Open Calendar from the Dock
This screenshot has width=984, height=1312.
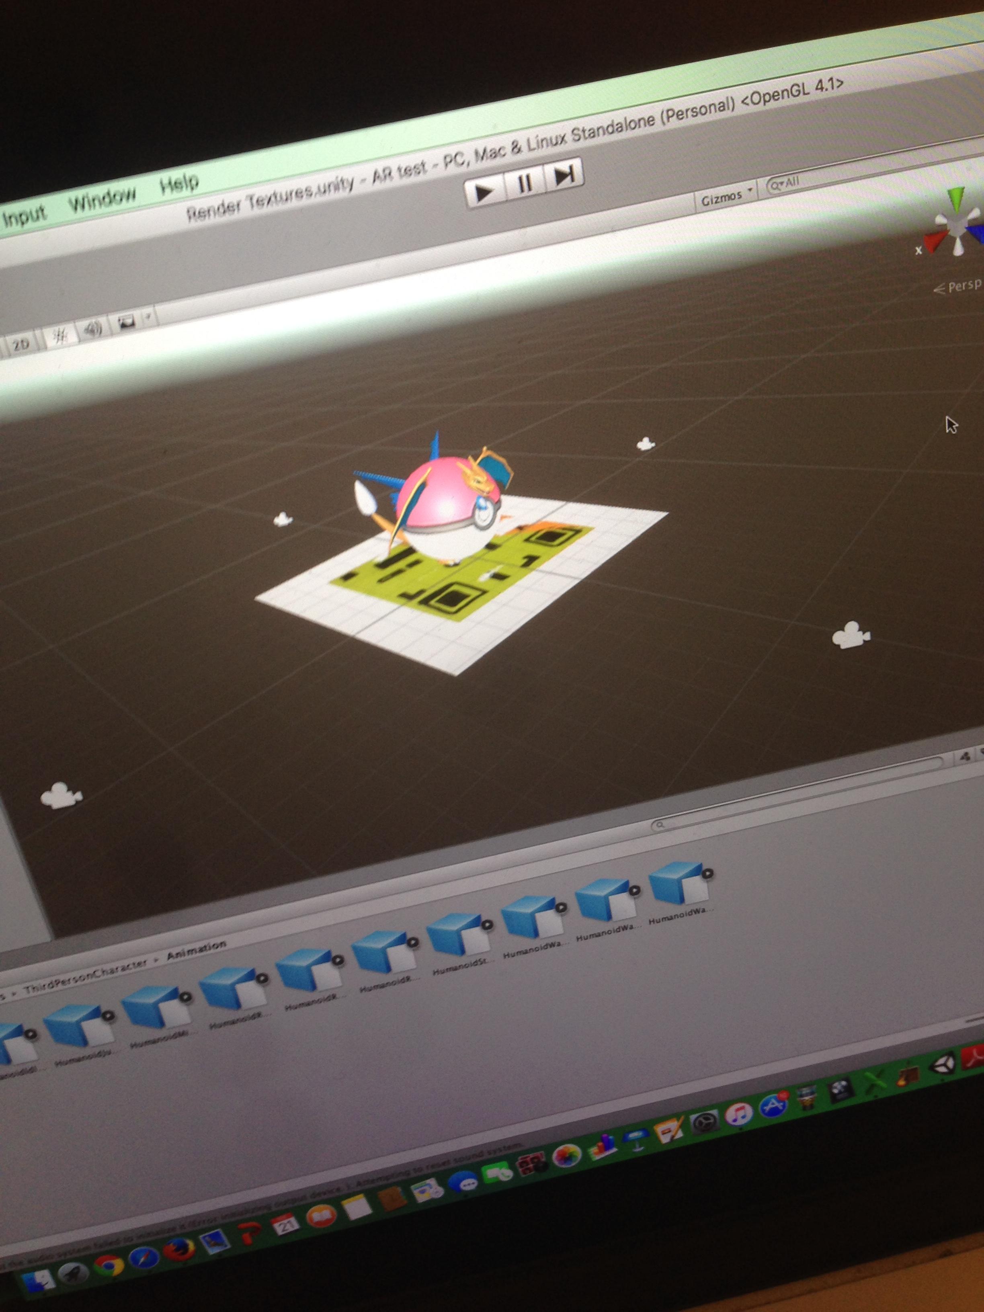coord(285,1224)
